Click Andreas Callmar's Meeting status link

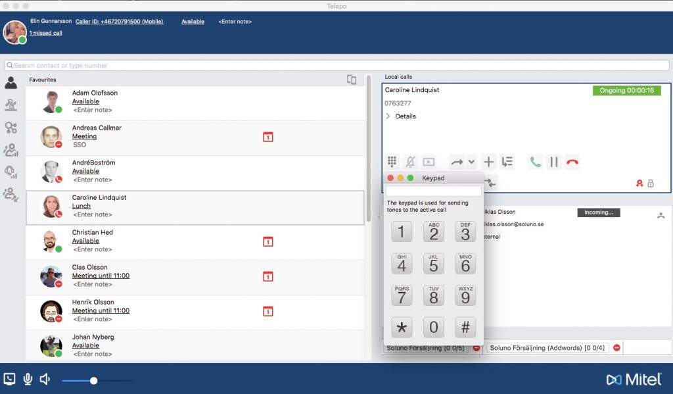coord(84,136)
